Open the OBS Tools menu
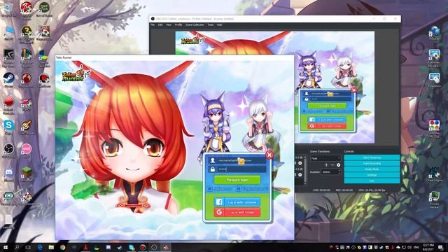Screen dimensions: 448x252 pos(211,25)
